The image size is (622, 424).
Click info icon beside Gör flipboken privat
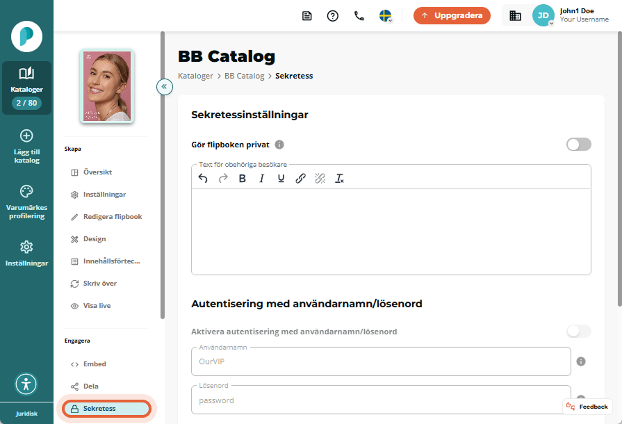point(279,145)
